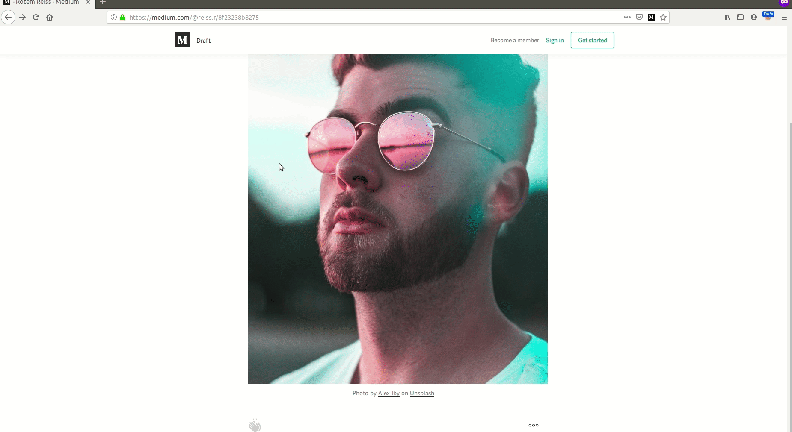Open the Pocket save icon
The image size is (792, 432).
639,17
